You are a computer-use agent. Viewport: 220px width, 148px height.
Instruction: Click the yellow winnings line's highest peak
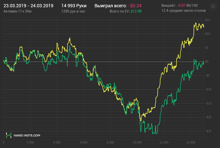(x=195, y=23)
